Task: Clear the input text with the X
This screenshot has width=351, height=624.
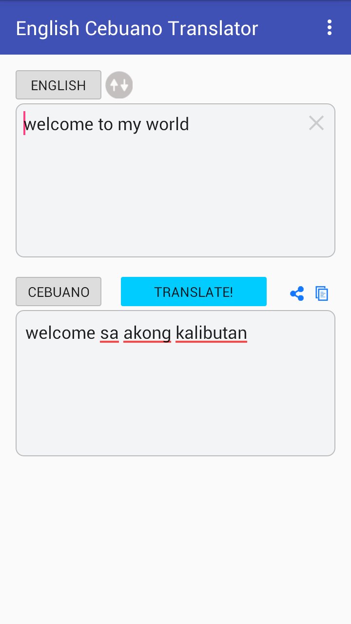Action: click(x=316, y=123)
